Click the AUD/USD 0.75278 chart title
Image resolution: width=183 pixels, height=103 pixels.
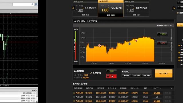[x=85, y=21]
